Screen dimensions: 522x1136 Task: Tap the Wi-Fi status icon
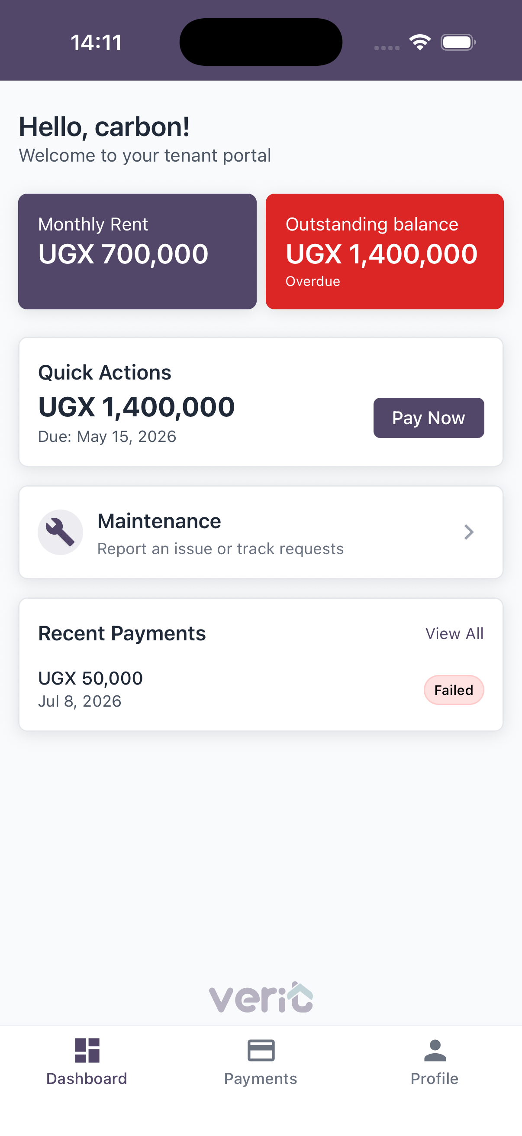pos(420,42)
